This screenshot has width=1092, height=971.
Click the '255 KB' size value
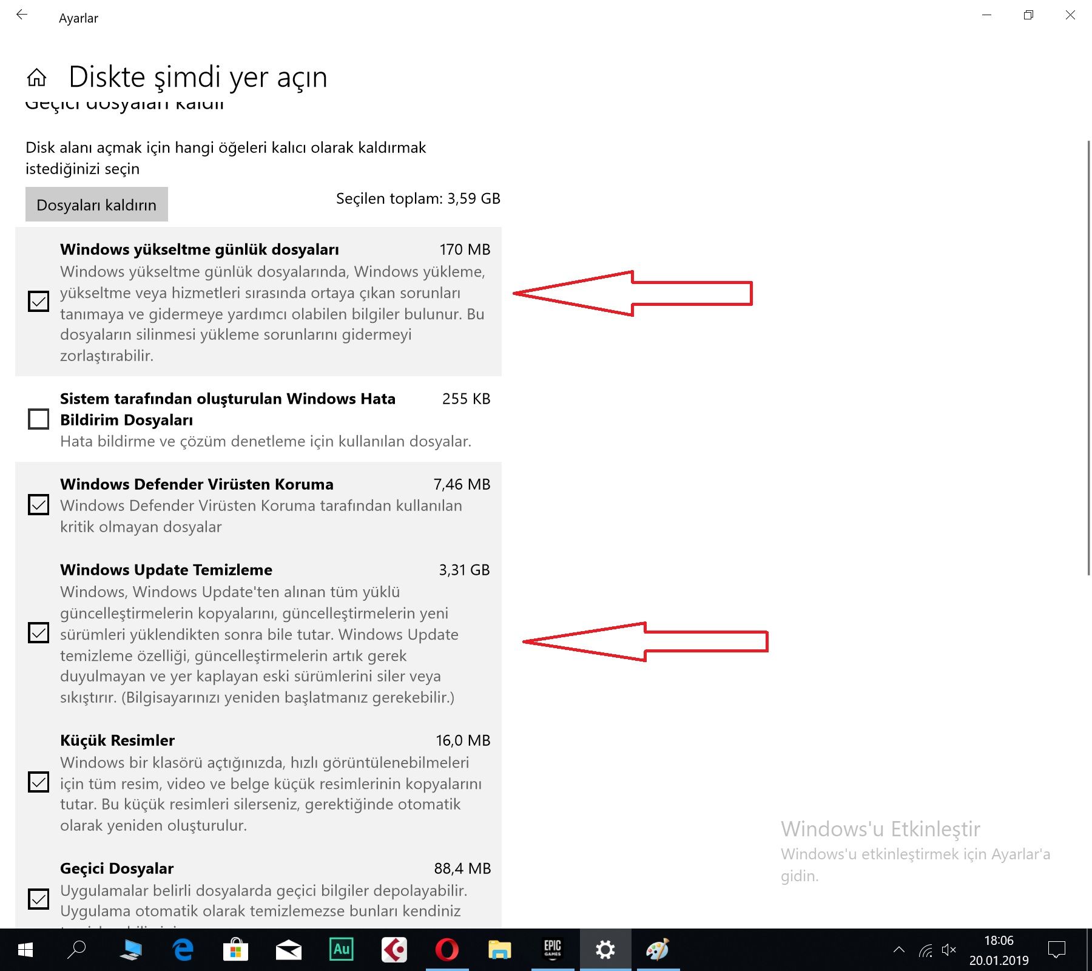[x=466, y=399]
